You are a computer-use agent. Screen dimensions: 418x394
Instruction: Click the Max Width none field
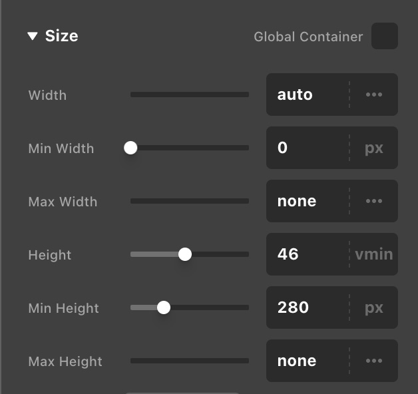coord(308,201)
